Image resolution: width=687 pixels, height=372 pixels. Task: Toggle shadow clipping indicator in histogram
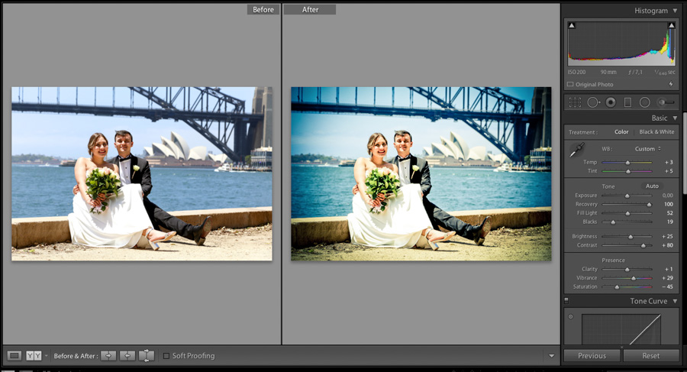tap(571, 25)
